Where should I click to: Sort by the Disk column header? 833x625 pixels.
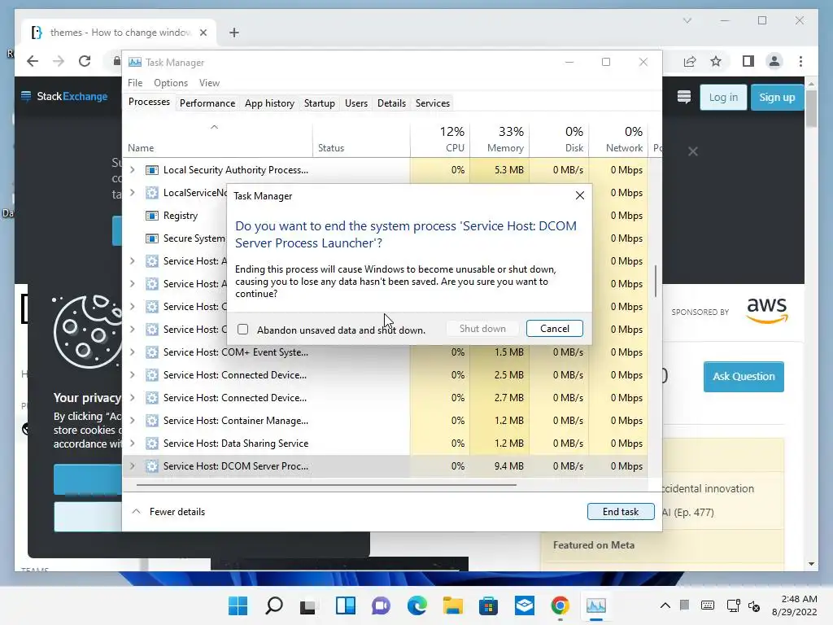pos(559,139)
